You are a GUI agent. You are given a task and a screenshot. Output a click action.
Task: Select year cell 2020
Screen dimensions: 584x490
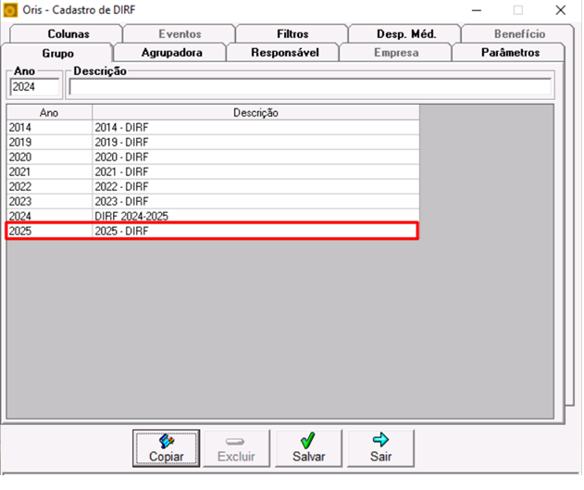point(49,157)
